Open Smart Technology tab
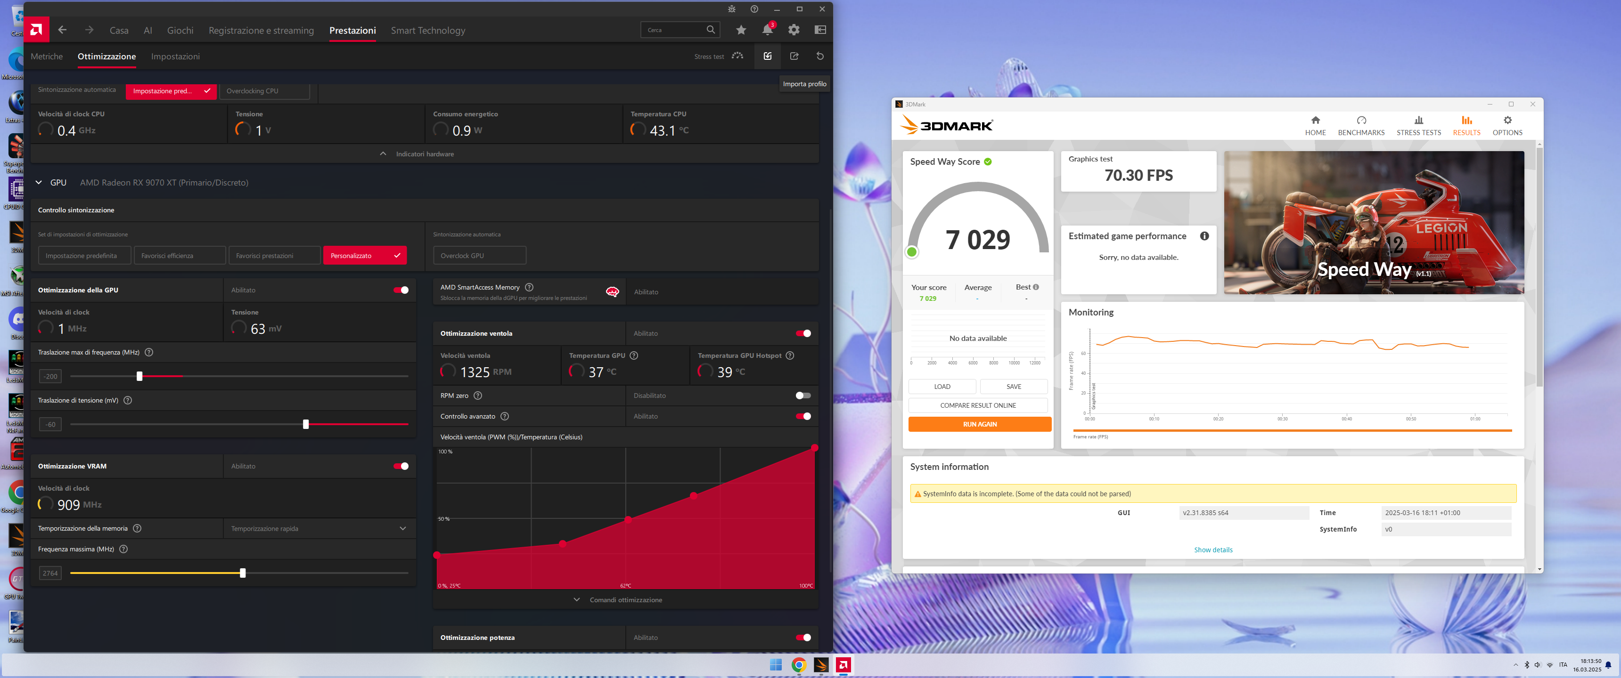This screenshot has width=1621, height=678. click(428, 30)
